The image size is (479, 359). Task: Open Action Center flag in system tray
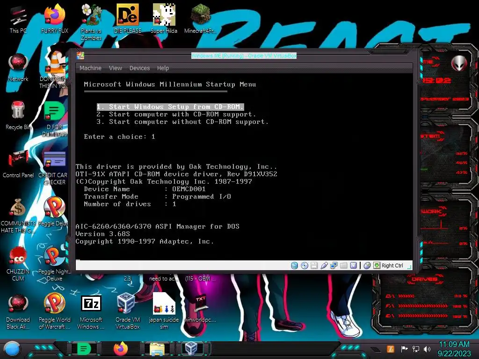(404, 349)
